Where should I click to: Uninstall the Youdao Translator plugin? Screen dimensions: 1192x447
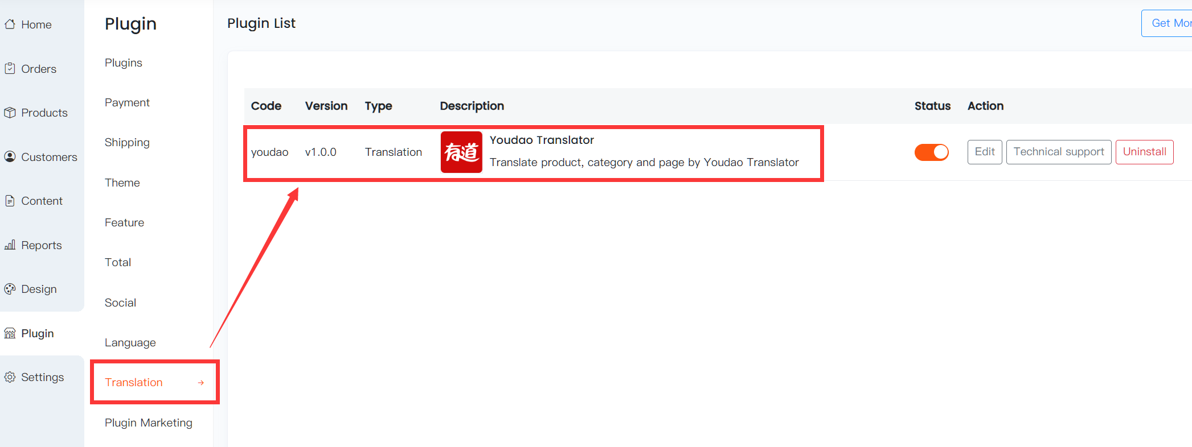pyautogui.click(x=1145, y=152)
